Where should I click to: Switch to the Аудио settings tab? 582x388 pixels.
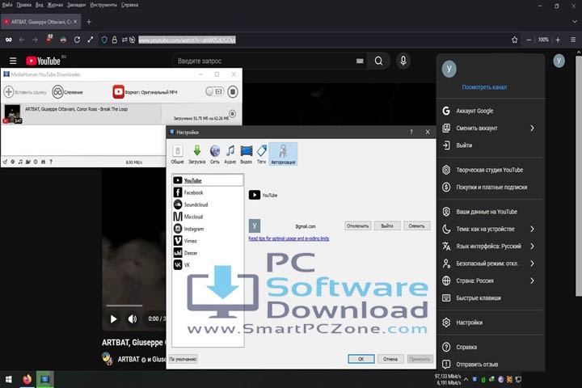(230, 154)
